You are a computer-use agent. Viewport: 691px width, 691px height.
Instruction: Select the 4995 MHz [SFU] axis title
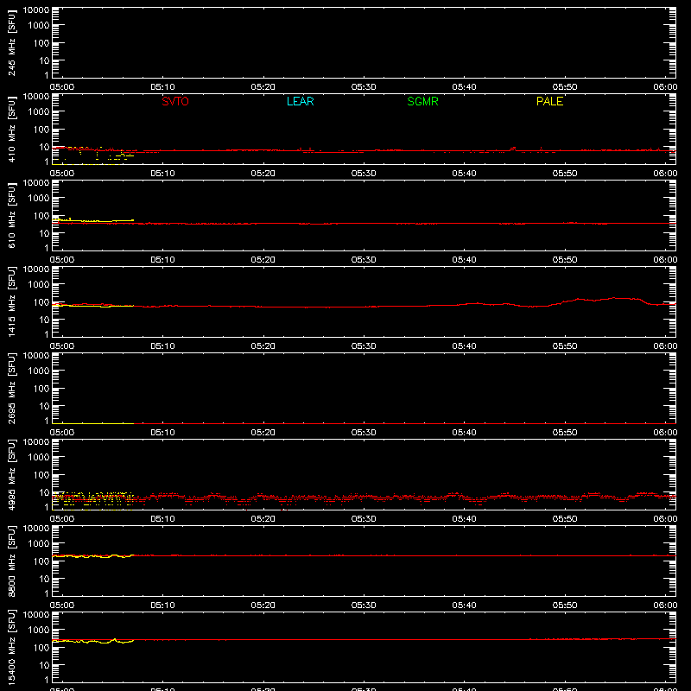[x=11, y=474]
